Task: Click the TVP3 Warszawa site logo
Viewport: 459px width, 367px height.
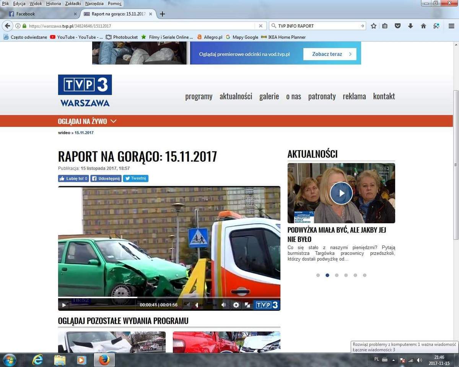Action: tap(85, 91)
